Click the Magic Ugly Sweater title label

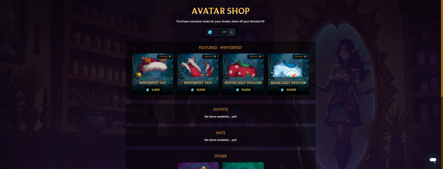point(288,83)
